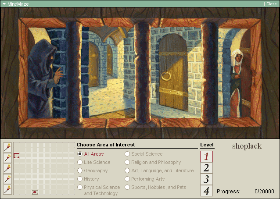Set difficulty to Level 1
The image size is (280, 199).
(206, 156)
